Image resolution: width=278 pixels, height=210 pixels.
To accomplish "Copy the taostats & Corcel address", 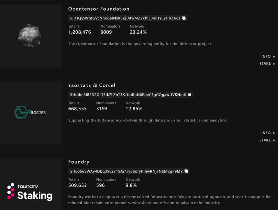I will tap(190, 94).
